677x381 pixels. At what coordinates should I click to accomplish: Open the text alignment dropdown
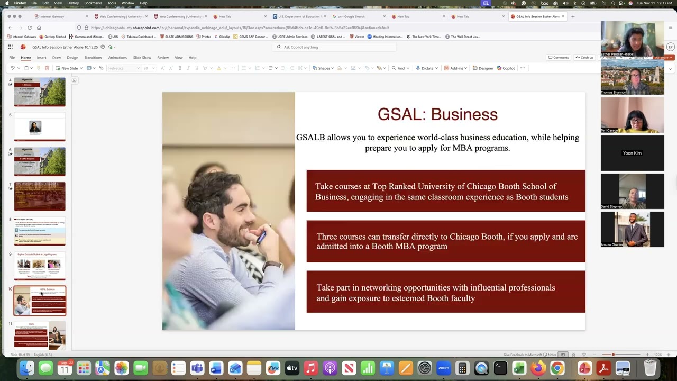(272, 68)
